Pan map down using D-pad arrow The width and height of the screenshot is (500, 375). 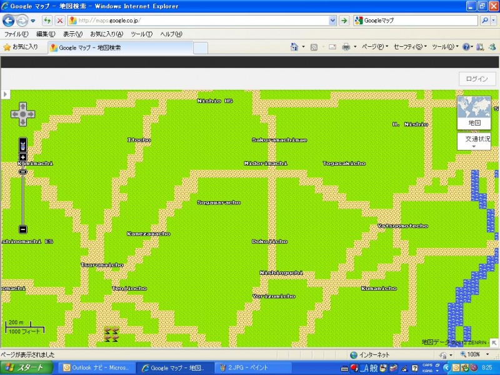23,122
